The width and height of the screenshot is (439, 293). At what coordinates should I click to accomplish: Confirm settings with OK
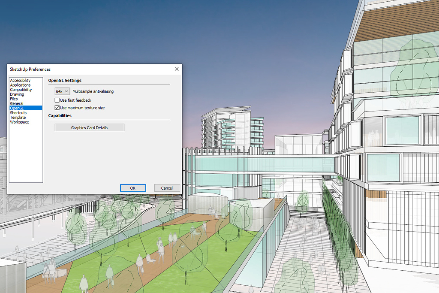coord(133,188)
